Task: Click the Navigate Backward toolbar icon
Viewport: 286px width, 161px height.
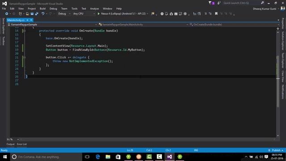Action: pos(7,14)
